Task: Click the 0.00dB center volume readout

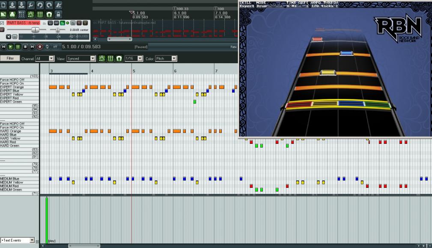Action: (x=79, y=29)
